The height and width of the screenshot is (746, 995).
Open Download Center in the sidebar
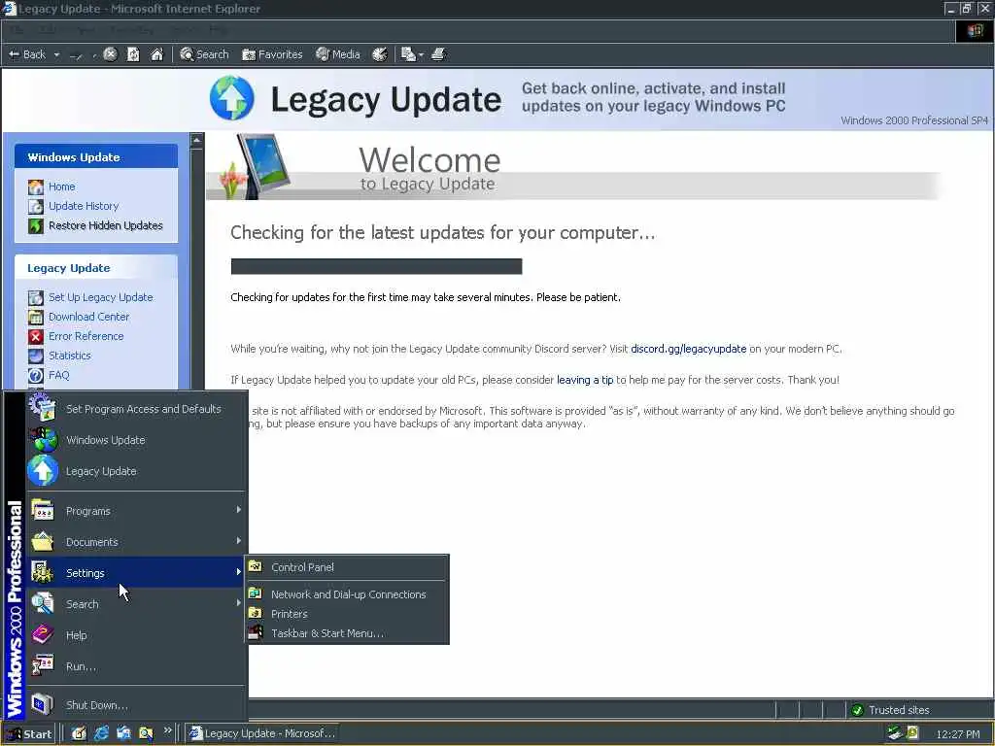(88, 317)
